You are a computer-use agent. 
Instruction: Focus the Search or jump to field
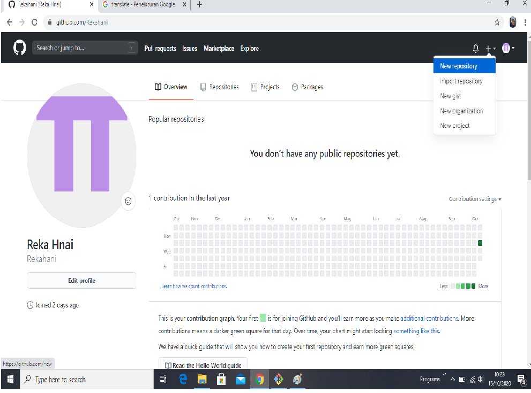click(85, 48)
